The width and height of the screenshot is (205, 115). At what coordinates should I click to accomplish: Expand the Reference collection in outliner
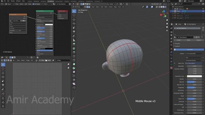coord(173,9)
